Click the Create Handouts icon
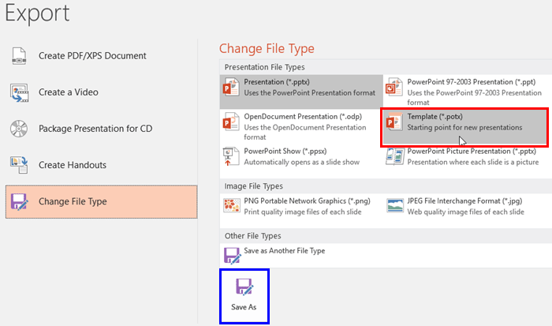This screenshot has width=552, height=326. [x=19, y=165]
